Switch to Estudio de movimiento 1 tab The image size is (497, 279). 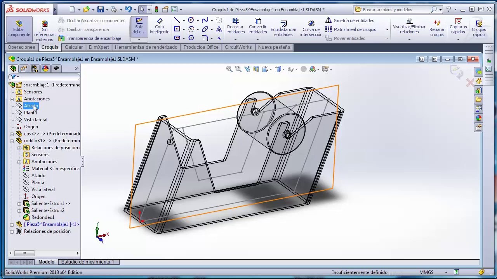(88, 262)
